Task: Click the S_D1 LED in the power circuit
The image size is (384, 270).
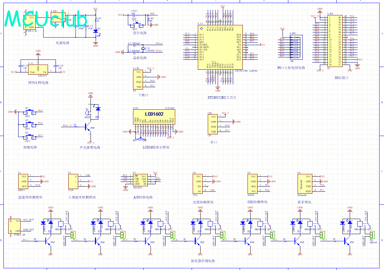Action: tap(96, 31)
